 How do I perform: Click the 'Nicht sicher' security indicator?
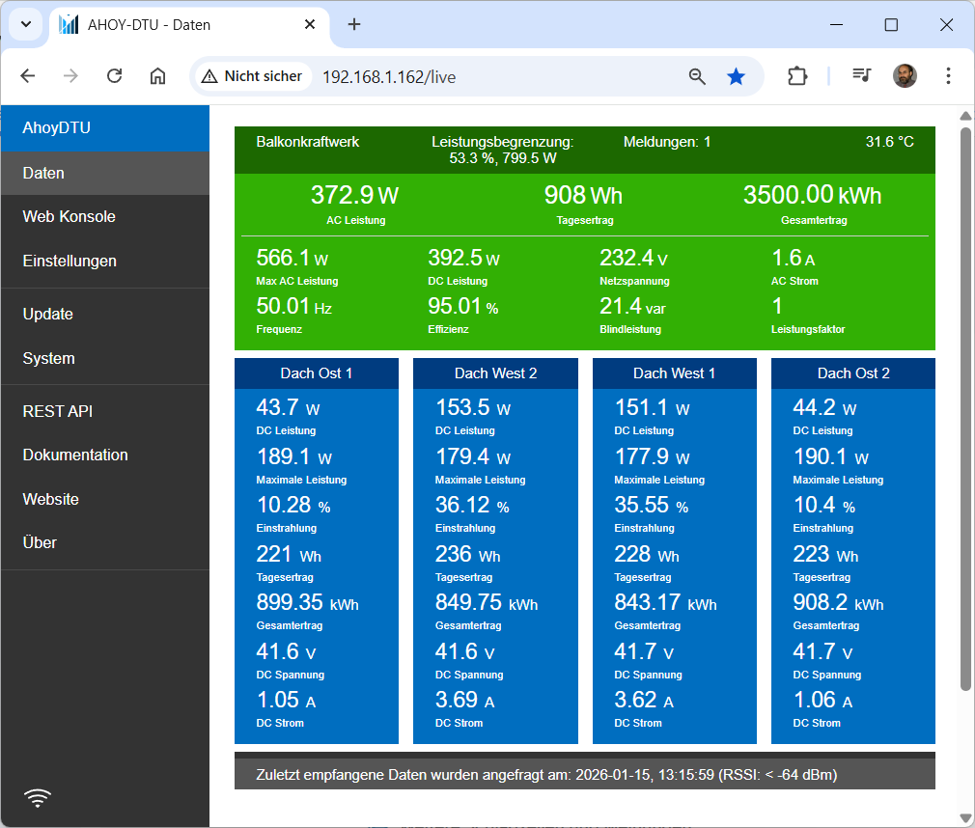click(252, 76)
